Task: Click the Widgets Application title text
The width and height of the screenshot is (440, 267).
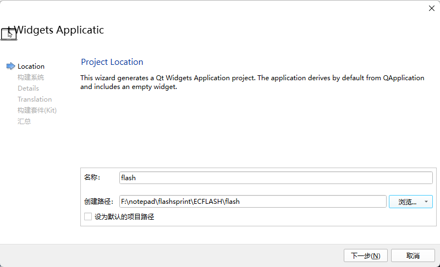Action: point(59,30)
